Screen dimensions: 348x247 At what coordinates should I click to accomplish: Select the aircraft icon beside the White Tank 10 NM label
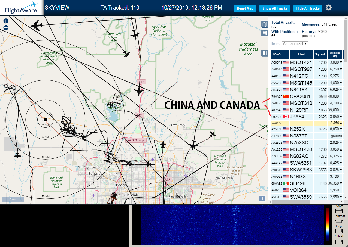pyautogui.click(x=17, y=155)
